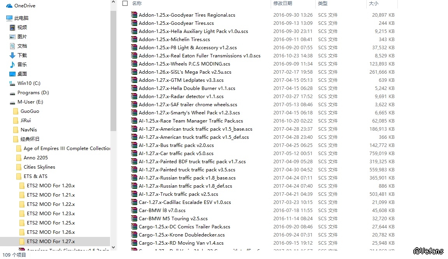Click the navigation pane scrollbar thumb
This screenshot has height=259, width=448.
point(114,71)
